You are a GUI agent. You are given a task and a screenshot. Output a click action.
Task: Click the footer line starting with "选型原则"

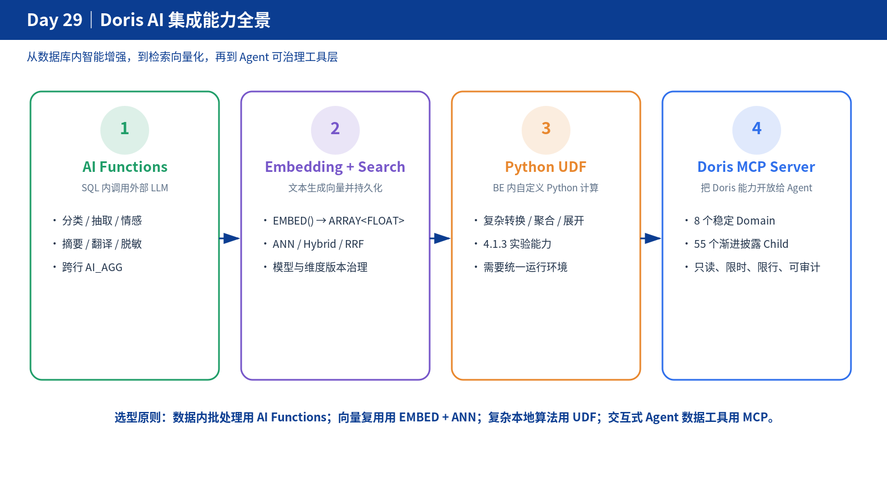[x=445, y=417]
